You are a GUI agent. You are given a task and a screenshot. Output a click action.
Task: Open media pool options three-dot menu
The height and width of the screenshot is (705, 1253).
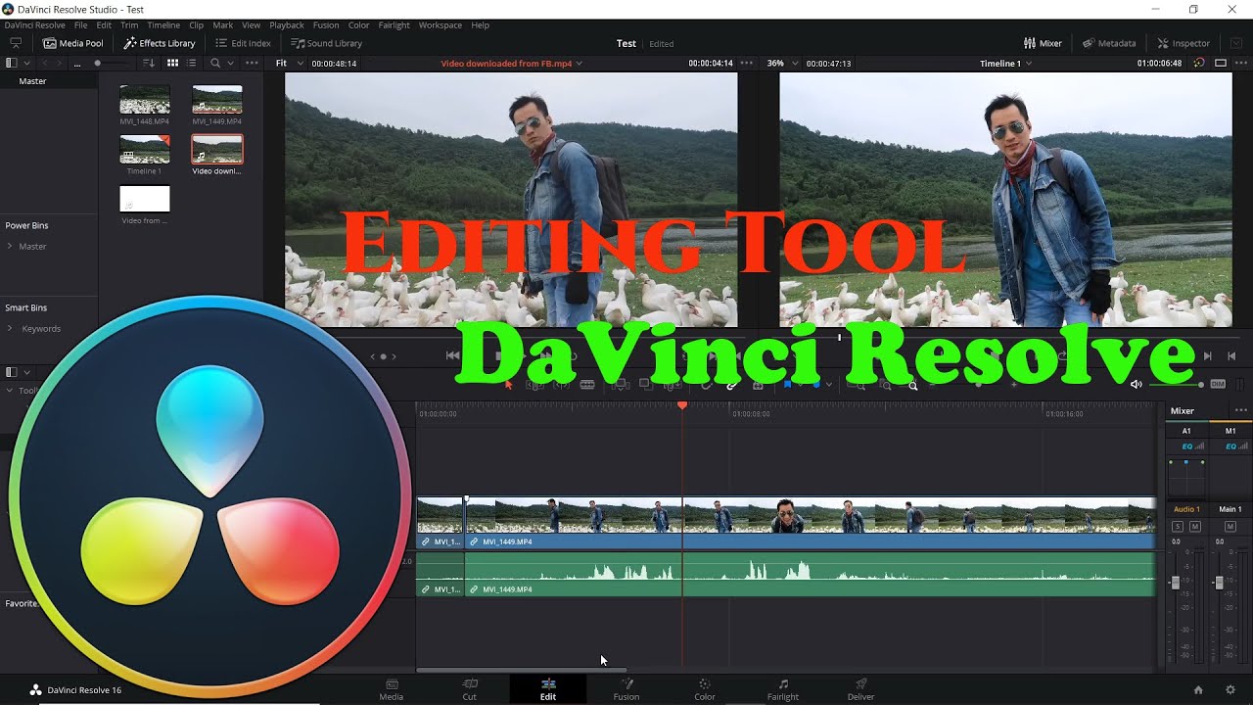pyautogui.click(x=252, y=63)
